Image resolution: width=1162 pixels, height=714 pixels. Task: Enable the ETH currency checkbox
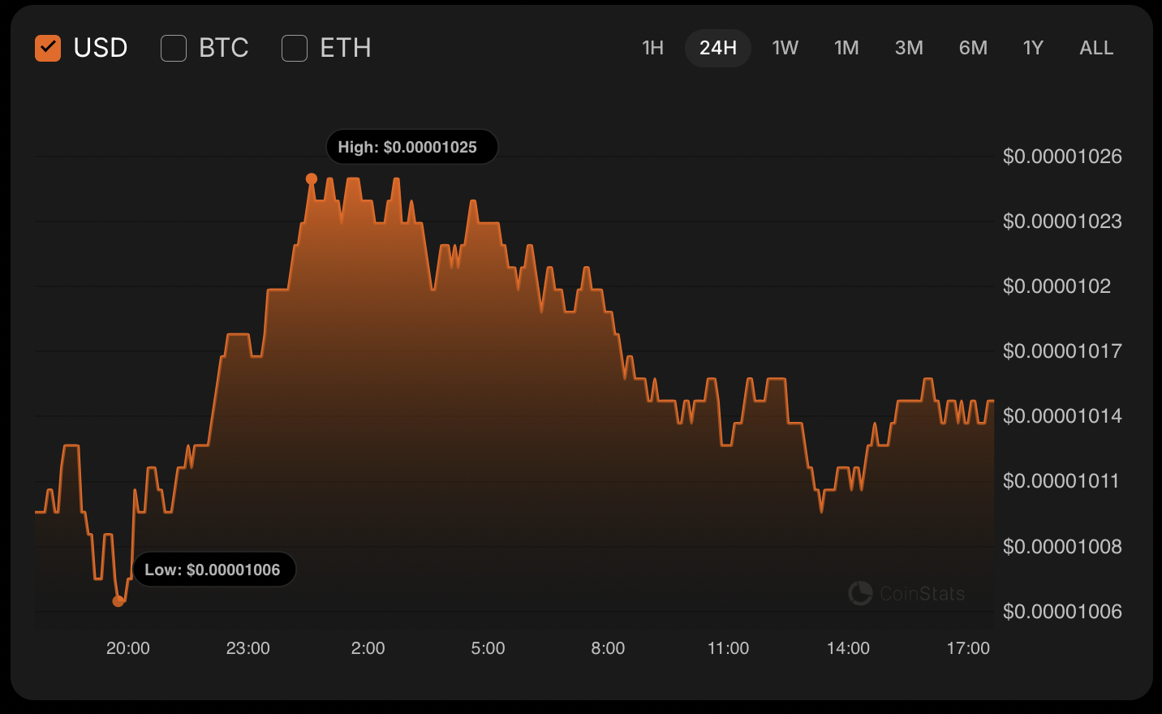pos(295,48)
